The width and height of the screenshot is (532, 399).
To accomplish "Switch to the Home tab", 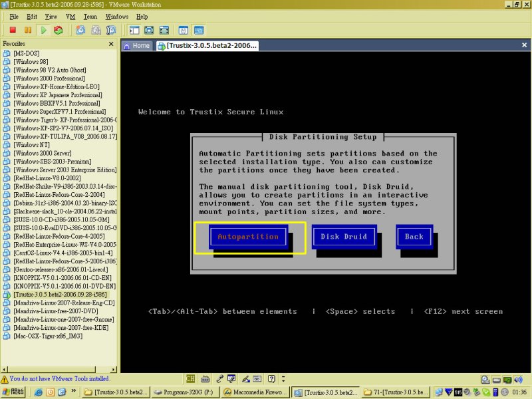I will point(137,46).
